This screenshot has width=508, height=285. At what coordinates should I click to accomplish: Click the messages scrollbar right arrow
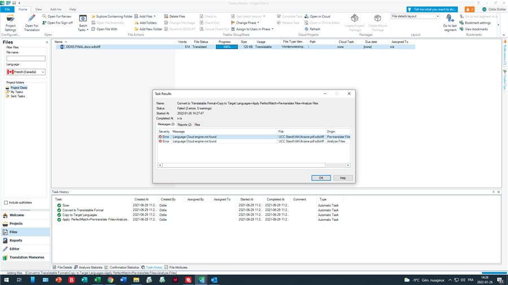(x=348, y=165)
